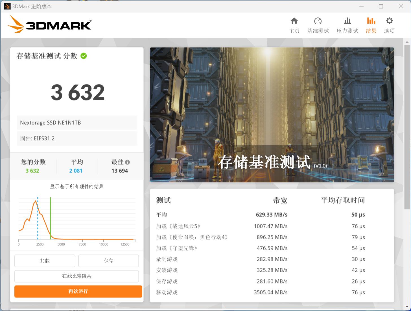Viewport: 411px width, 311px height.
Task: Run the benchmark again via 再次运行
Action: [78, 291]
